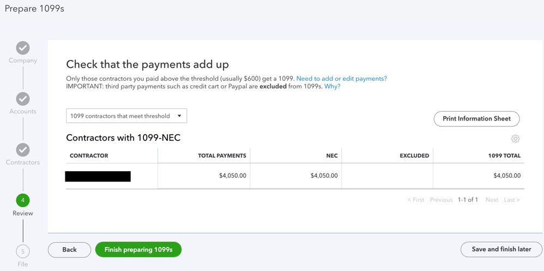
Task: Click the NEC column header
Action: (331, 156)
